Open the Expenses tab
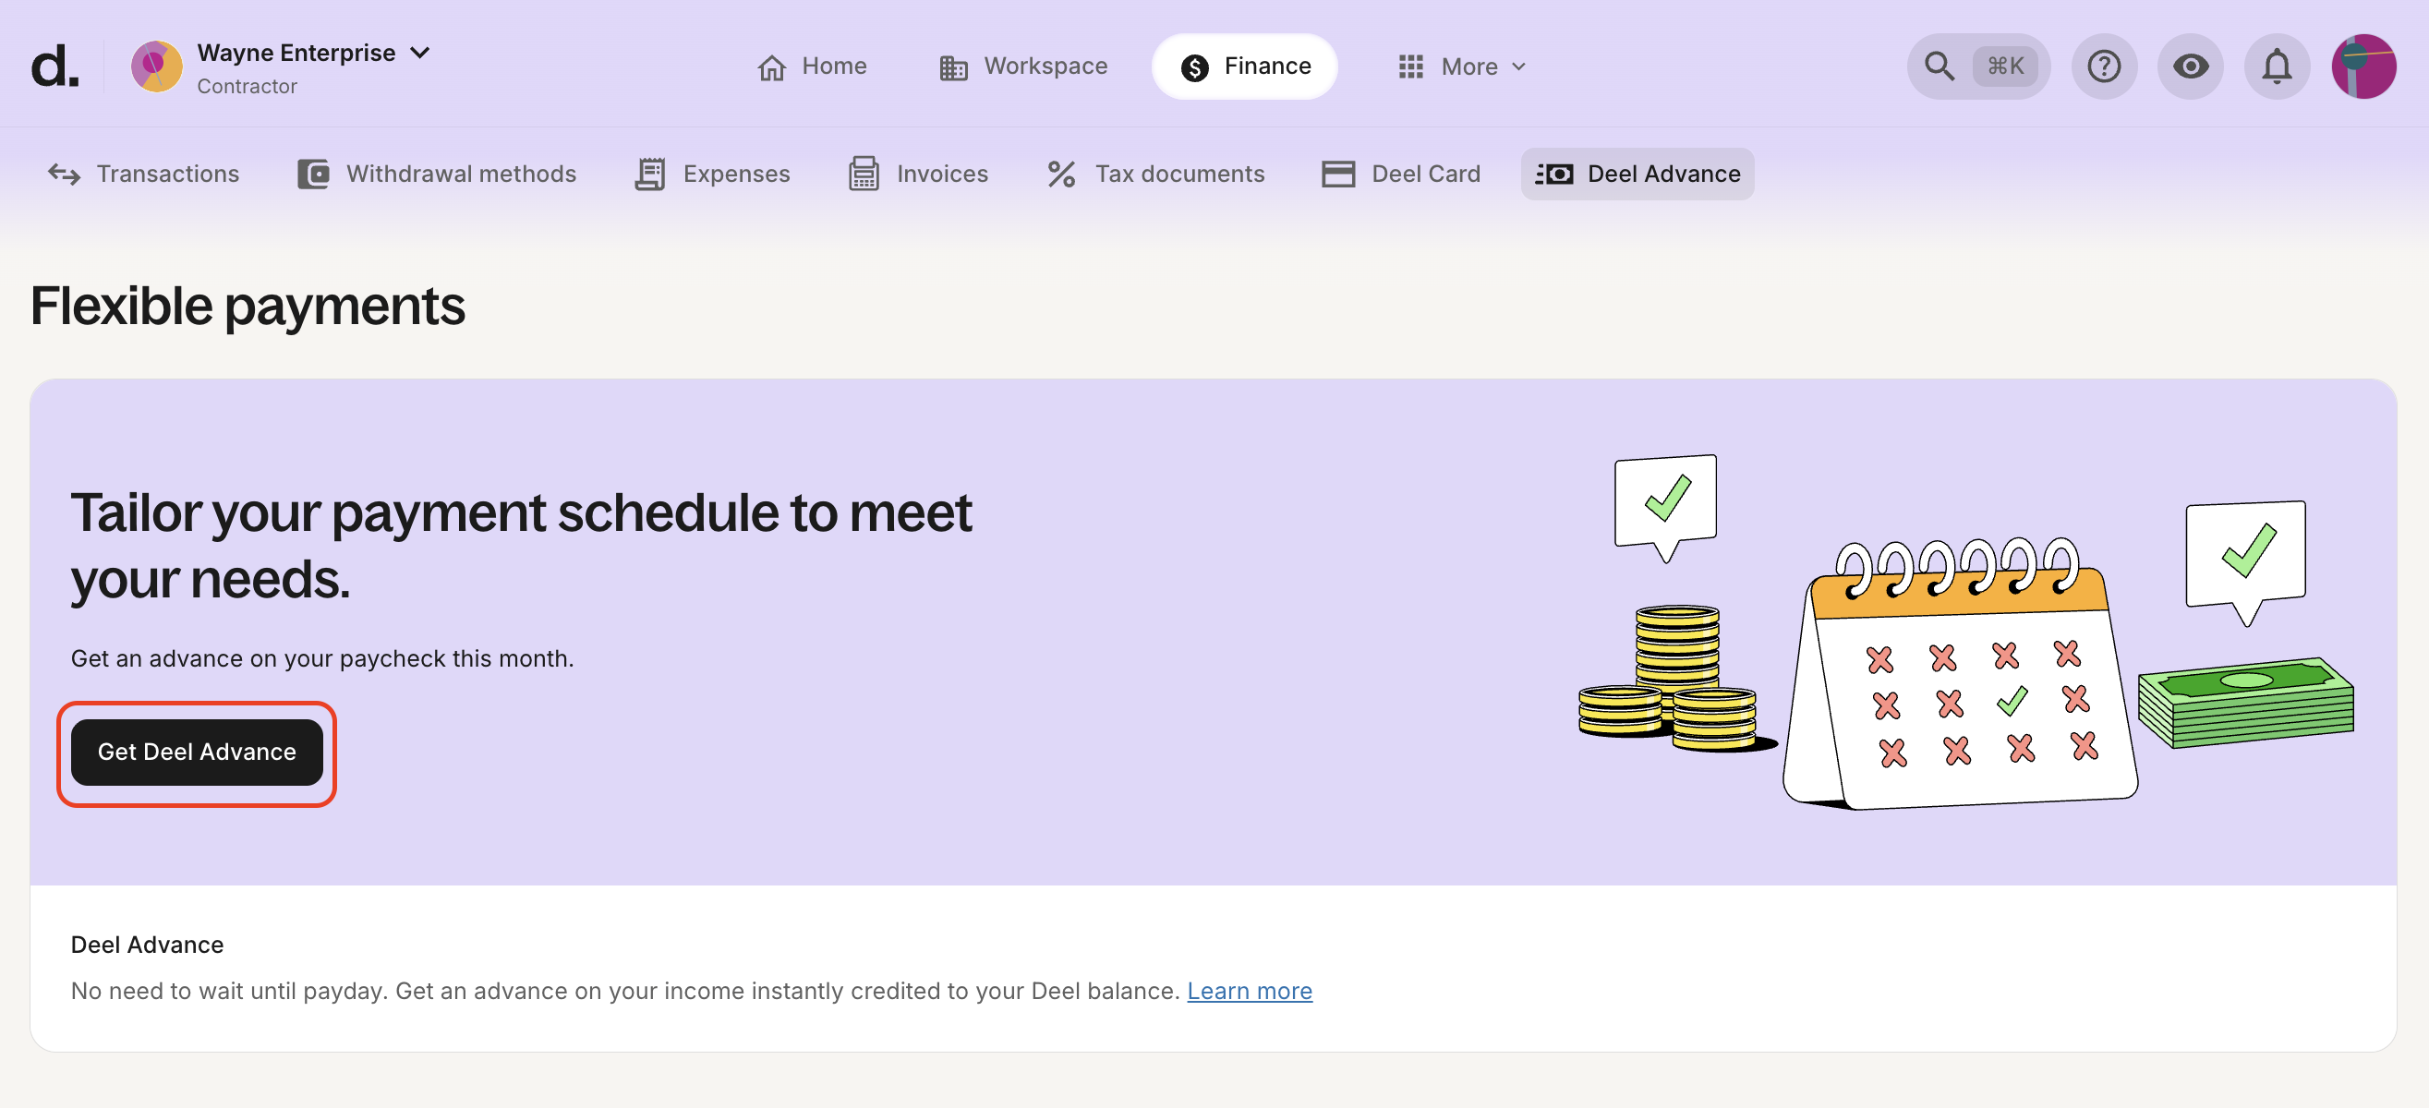Viewport: 2429px width, 1108px height. click(x=713, y=174)
